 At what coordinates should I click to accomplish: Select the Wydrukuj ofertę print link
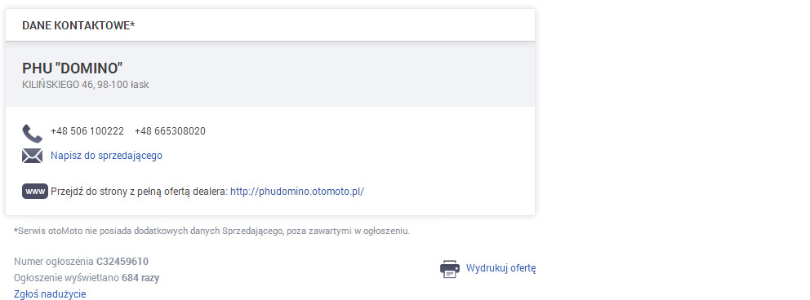pos(501,268)
